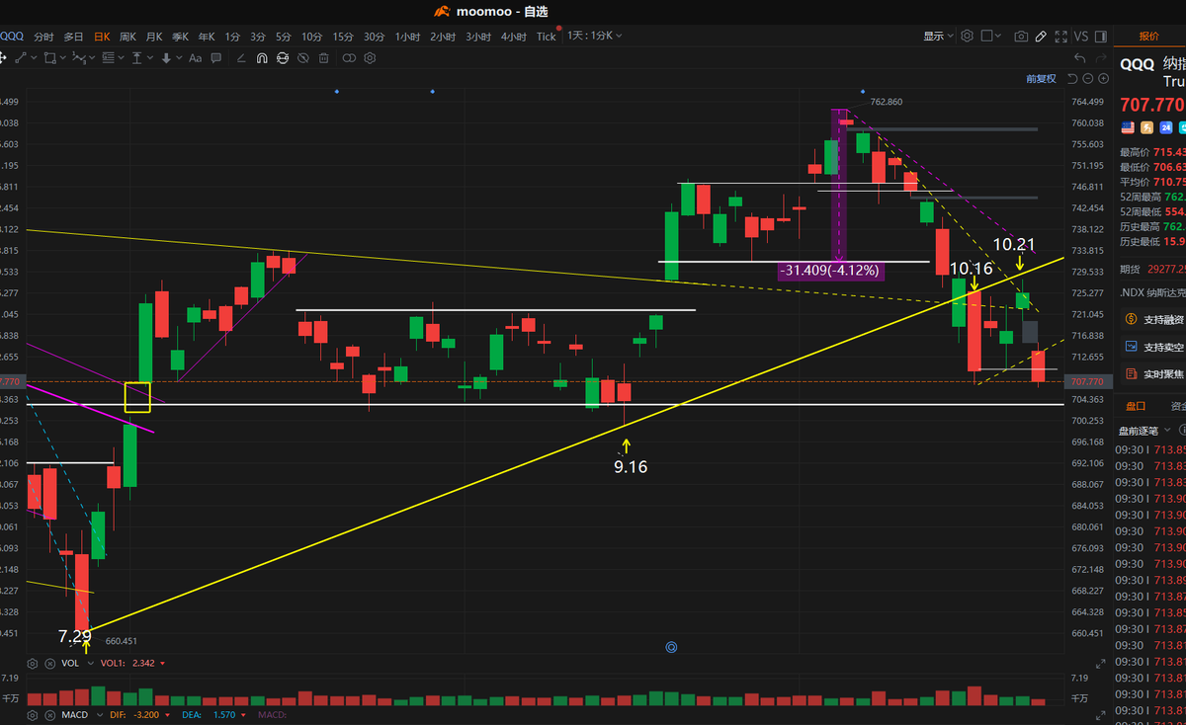Remove the MACD indicator
1186x725 pixels.
pos(49,715)
